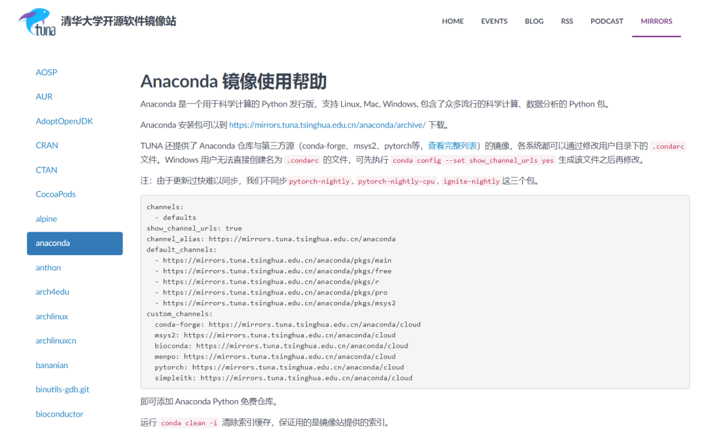Open the PODCAST navigation item
The image size is (707, 429).
tap(607, 21)
